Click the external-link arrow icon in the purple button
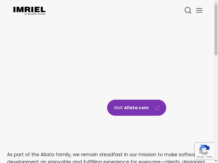This screenshot has width=218, height=163. [x=158, y=108]
